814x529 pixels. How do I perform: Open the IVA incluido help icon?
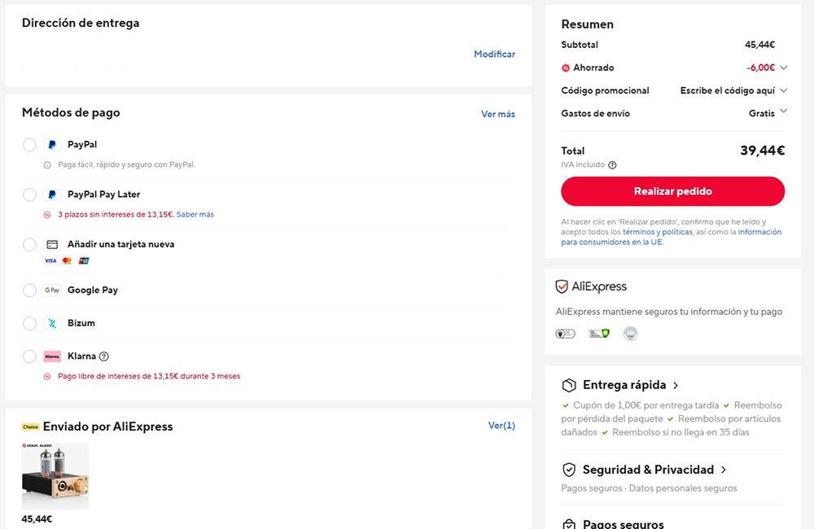click(x=613, y=165)
